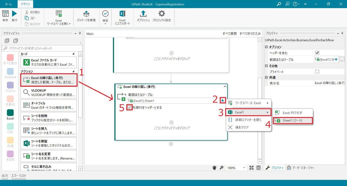Click the ellipsis button for 範囲またはテーブル
Screen dimensions: 347x186
coord(342,59)
